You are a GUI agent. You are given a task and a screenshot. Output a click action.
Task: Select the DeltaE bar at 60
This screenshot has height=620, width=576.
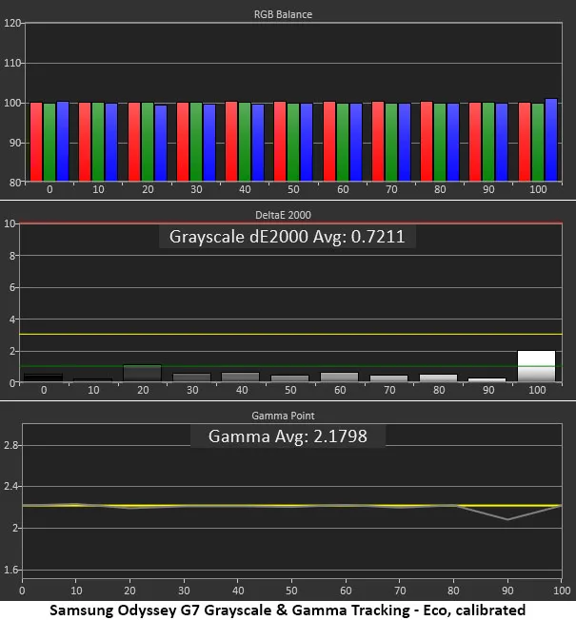tap(339, 377)
